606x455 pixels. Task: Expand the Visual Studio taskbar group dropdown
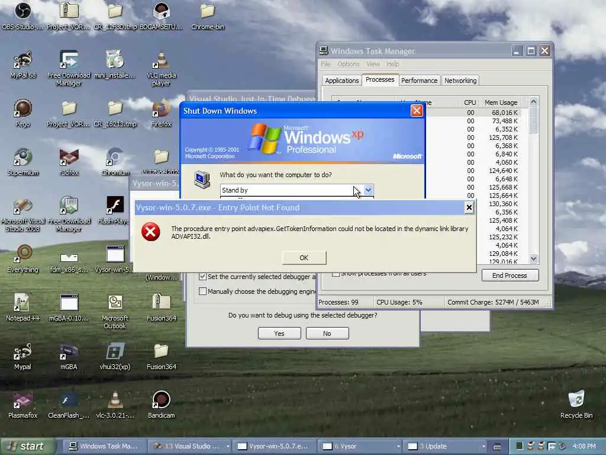click(228, 446)
